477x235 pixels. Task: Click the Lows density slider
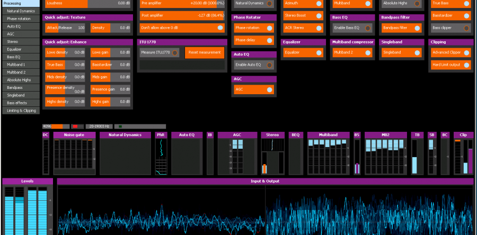(x=65, y=52)
